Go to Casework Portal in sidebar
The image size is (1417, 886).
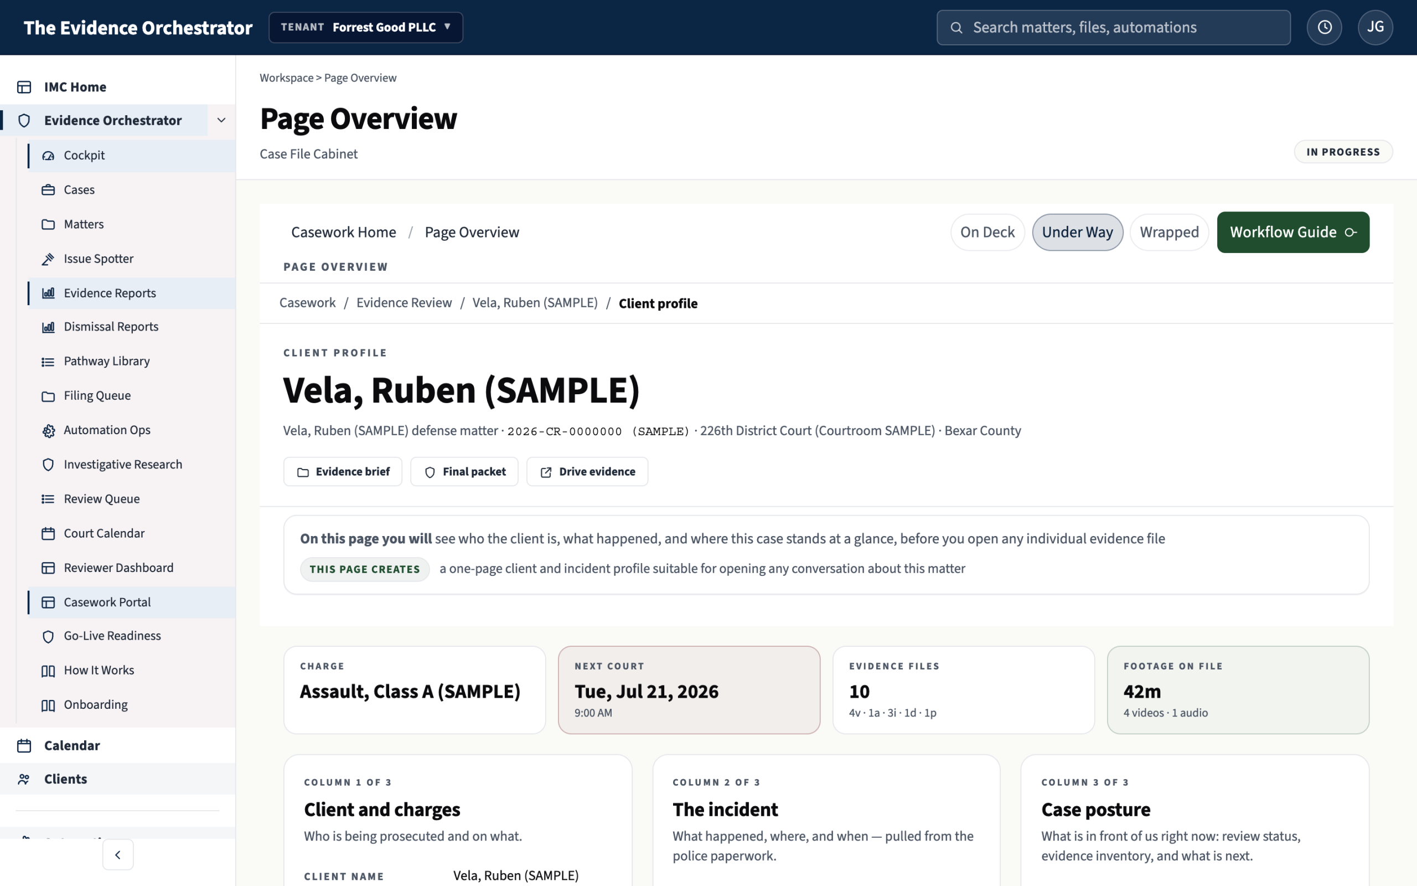(x=132, y=602)
